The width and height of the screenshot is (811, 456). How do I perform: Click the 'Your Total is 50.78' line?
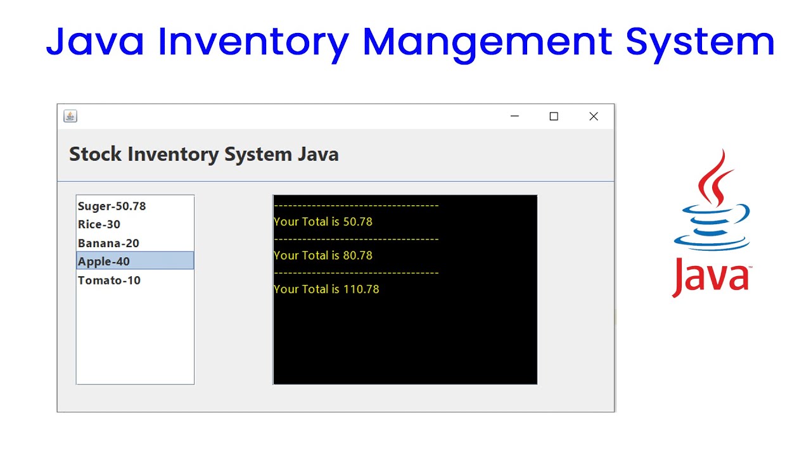323,222
